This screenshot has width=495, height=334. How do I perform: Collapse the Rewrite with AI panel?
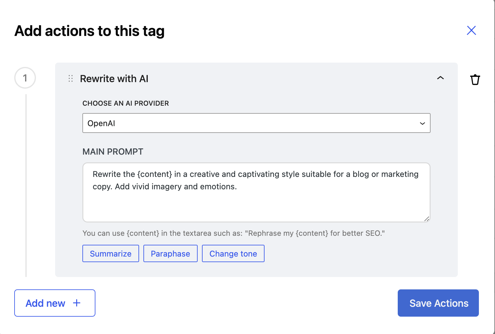(440, 78)
